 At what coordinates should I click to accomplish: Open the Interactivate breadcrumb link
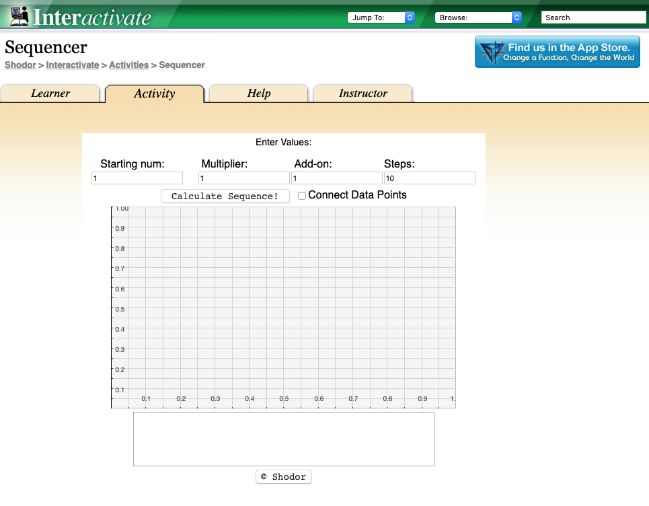pyautogui.click(x=72, y=65)
